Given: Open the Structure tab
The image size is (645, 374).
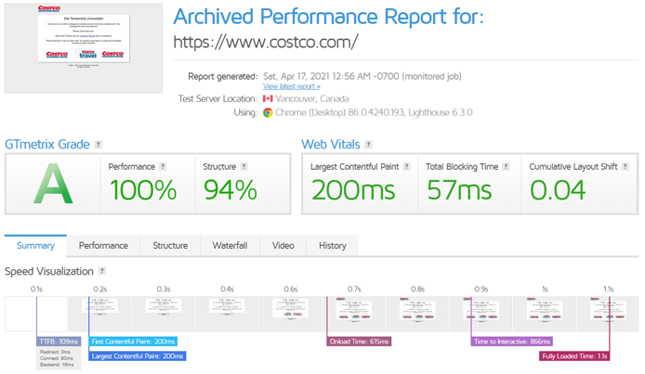Looking at the screenshot, I should 170,246.
